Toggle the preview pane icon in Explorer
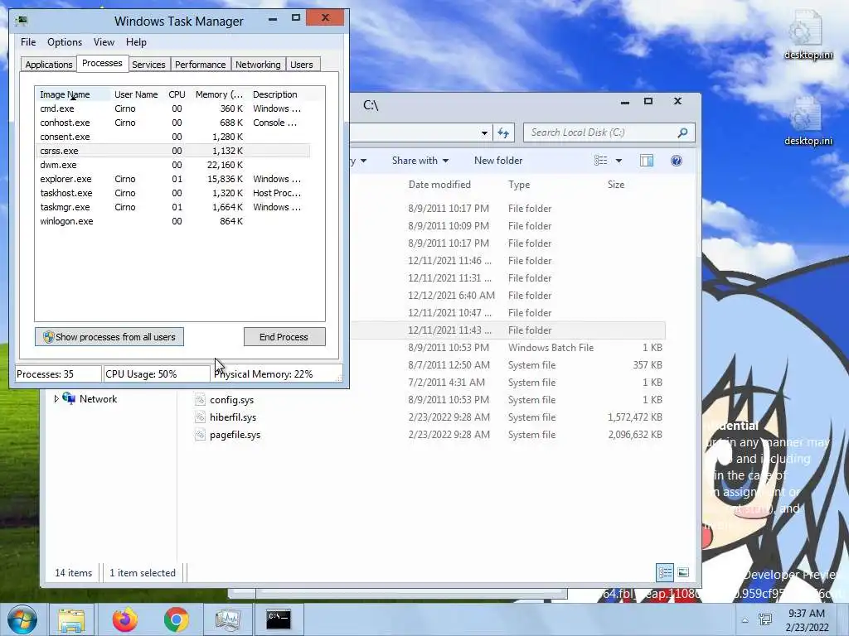This screenshot has height=636, width=849. pos(647,161)
